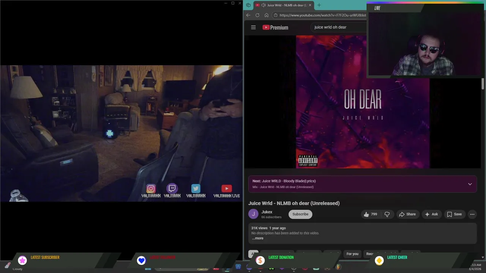Open the YouTube hamburger guide menu
The height and width of the screenshot is (273, 486).
[x=253, y=27]
